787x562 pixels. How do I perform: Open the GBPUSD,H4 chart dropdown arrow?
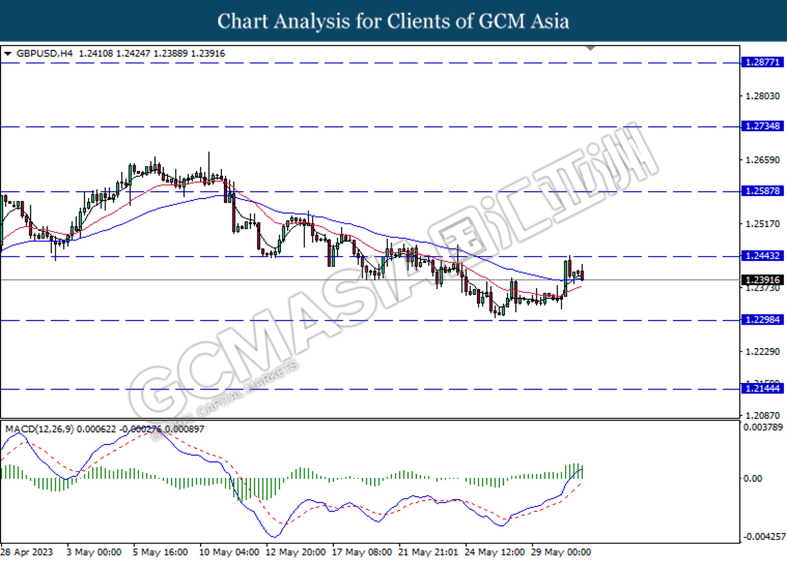[7, 54]
